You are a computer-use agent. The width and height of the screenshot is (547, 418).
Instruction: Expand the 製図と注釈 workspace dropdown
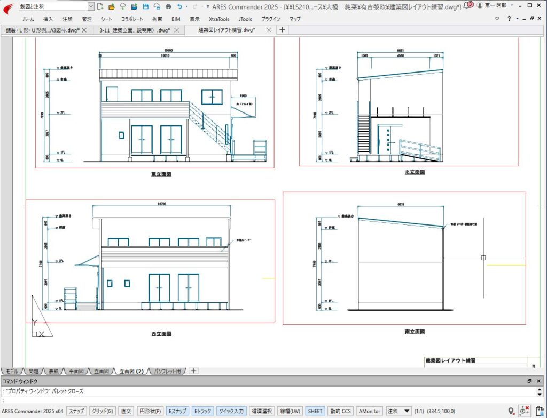pos(90,6)
